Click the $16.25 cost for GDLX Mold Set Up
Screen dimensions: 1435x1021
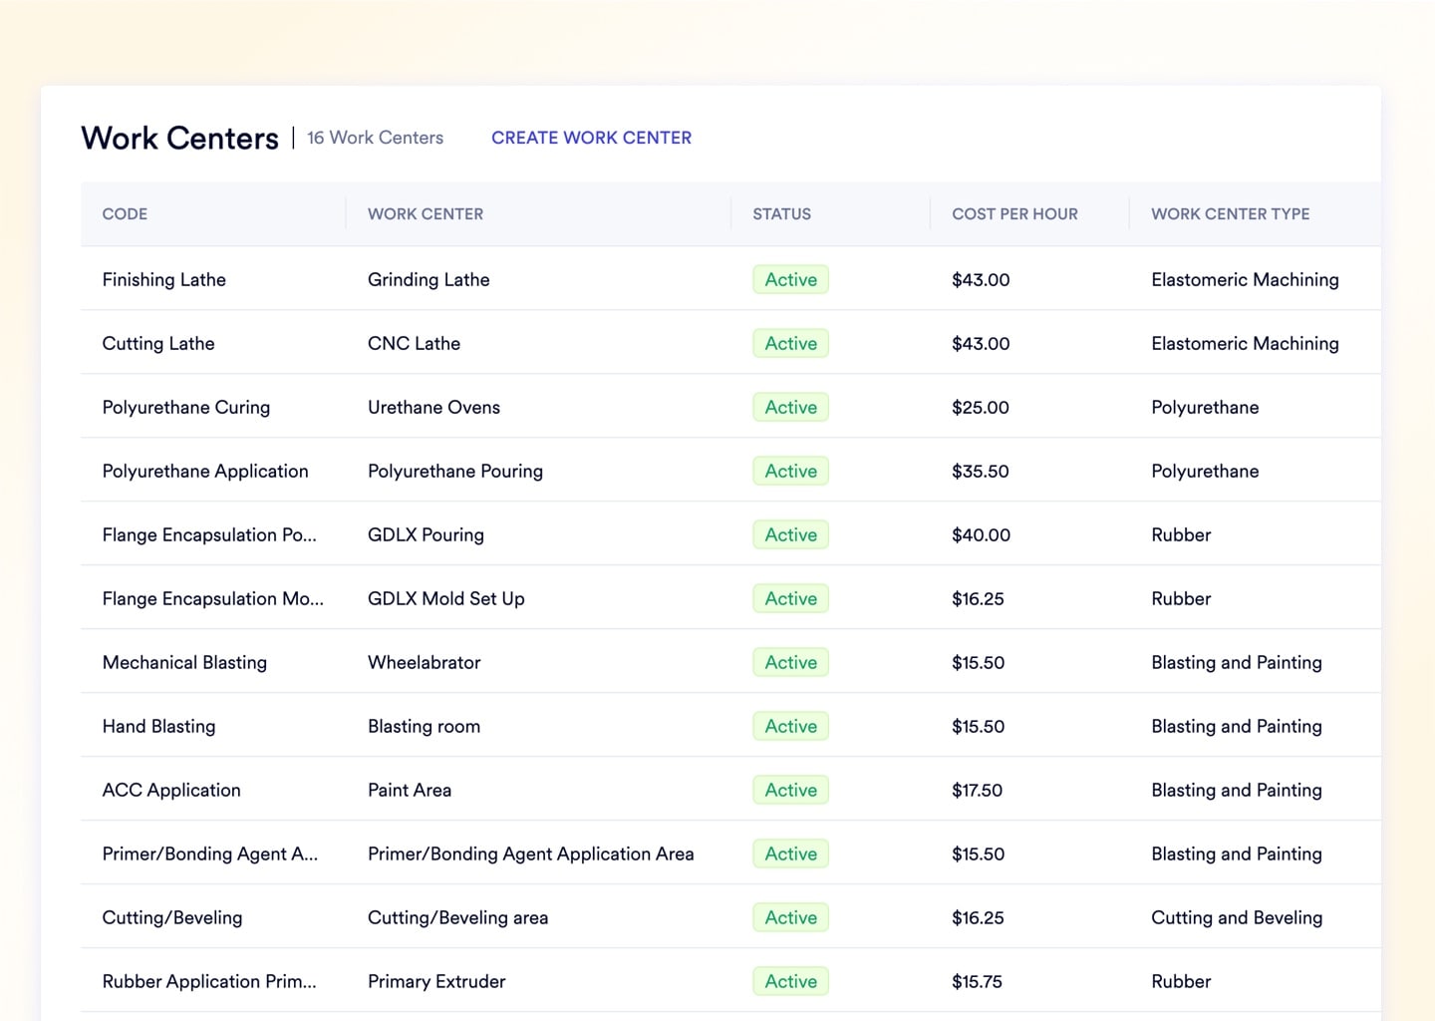[978, 598]
